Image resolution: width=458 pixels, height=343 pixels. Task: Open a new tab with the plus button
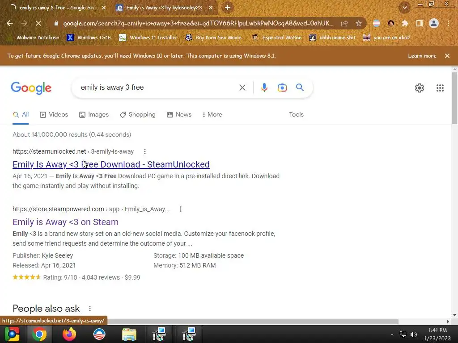(228, 8)
